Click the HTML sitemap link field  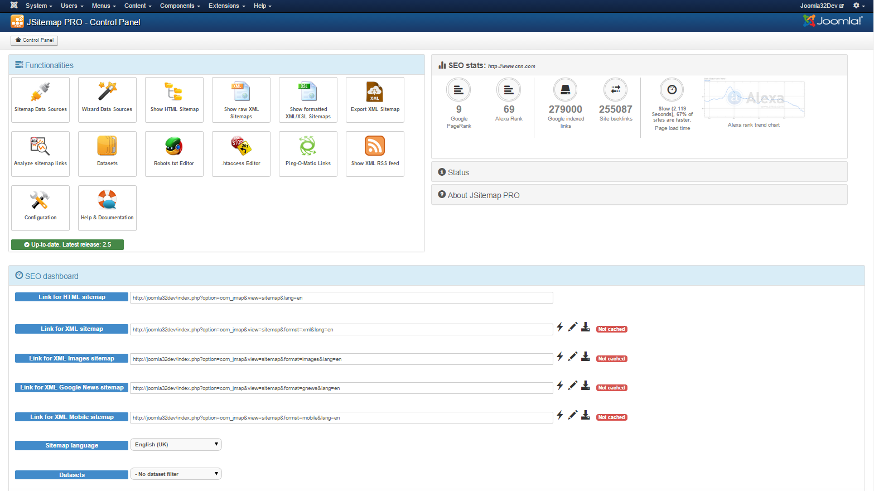click(x=341, y=298)
